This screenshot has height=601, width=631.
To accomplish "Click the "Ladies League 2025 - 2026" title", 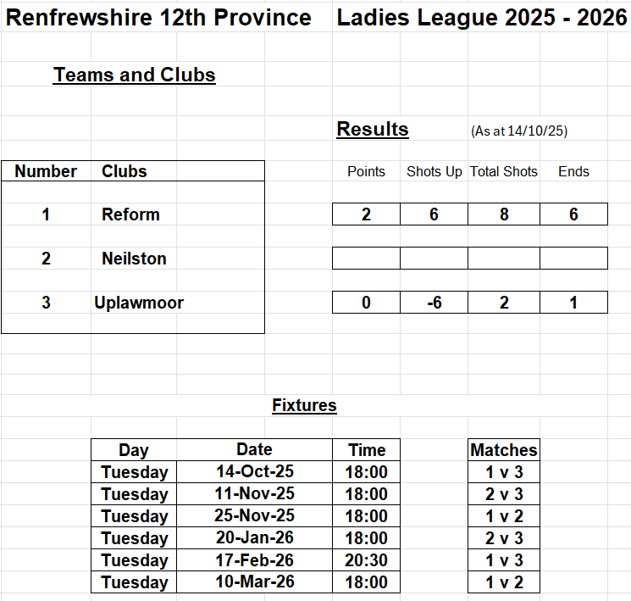I will [482, 18].
